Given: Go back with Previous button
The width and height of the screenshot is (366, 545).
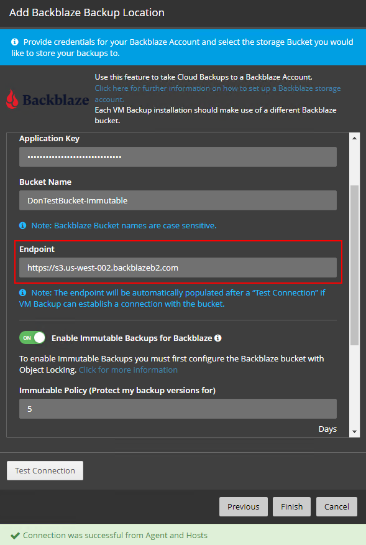Looking at the screenshot, I should tap(244, 507).
